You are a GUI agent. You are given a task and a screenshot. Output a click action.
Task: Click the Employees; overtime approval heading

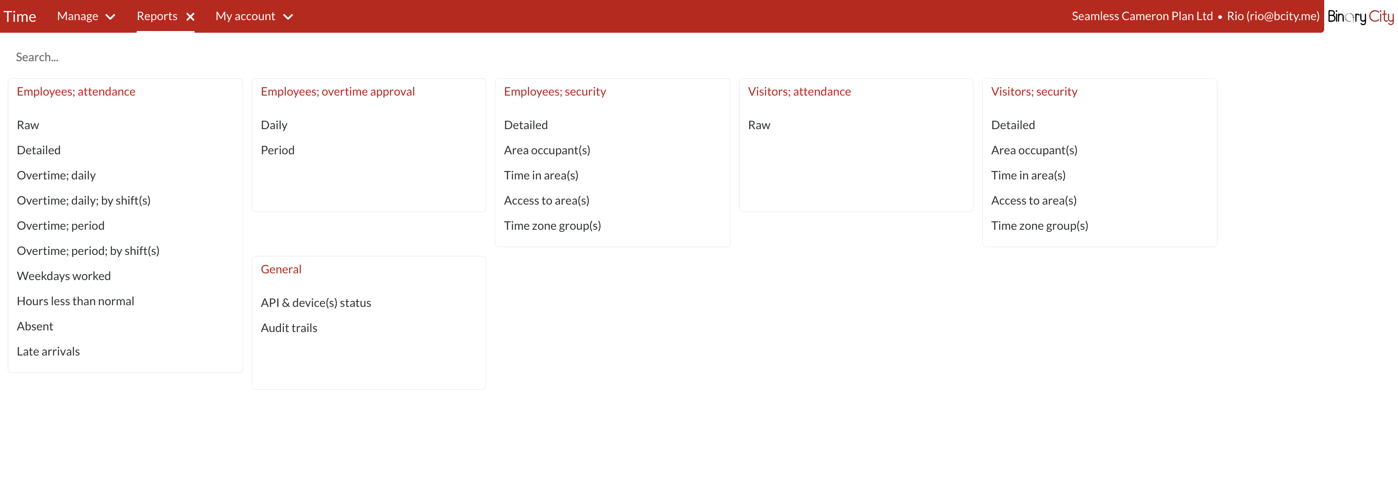point(338,91)
